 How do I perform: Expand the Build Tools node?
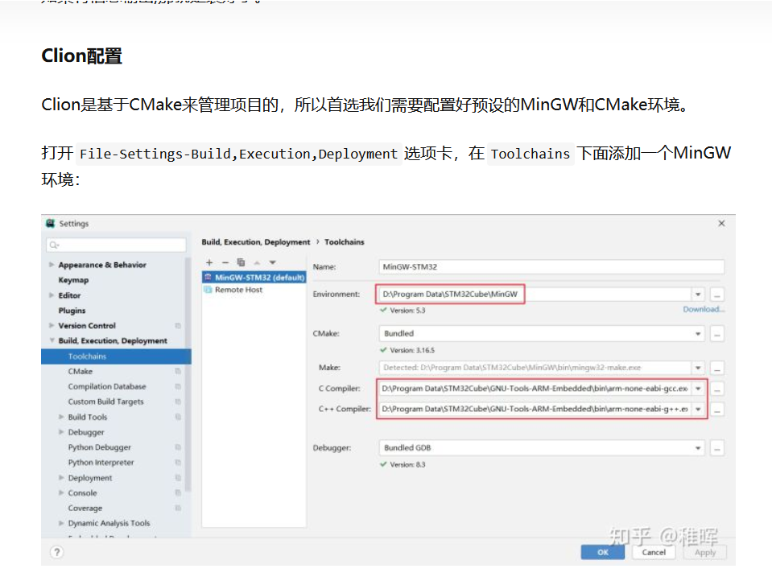(x=61, y=417)
